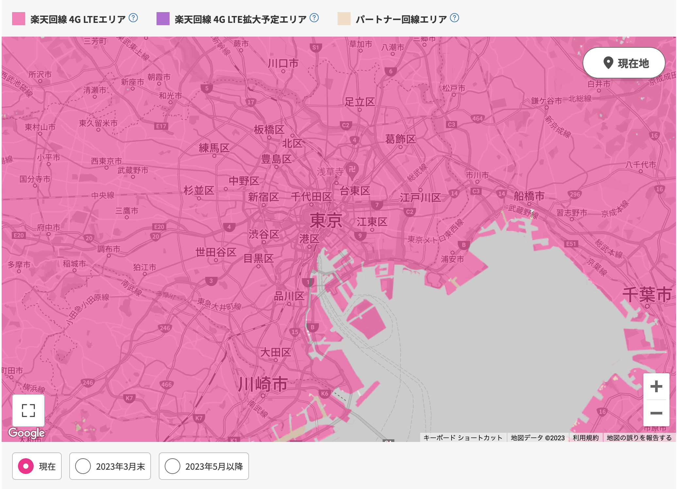Click the pink 4G LTE area legend swatch

[19, 19]
